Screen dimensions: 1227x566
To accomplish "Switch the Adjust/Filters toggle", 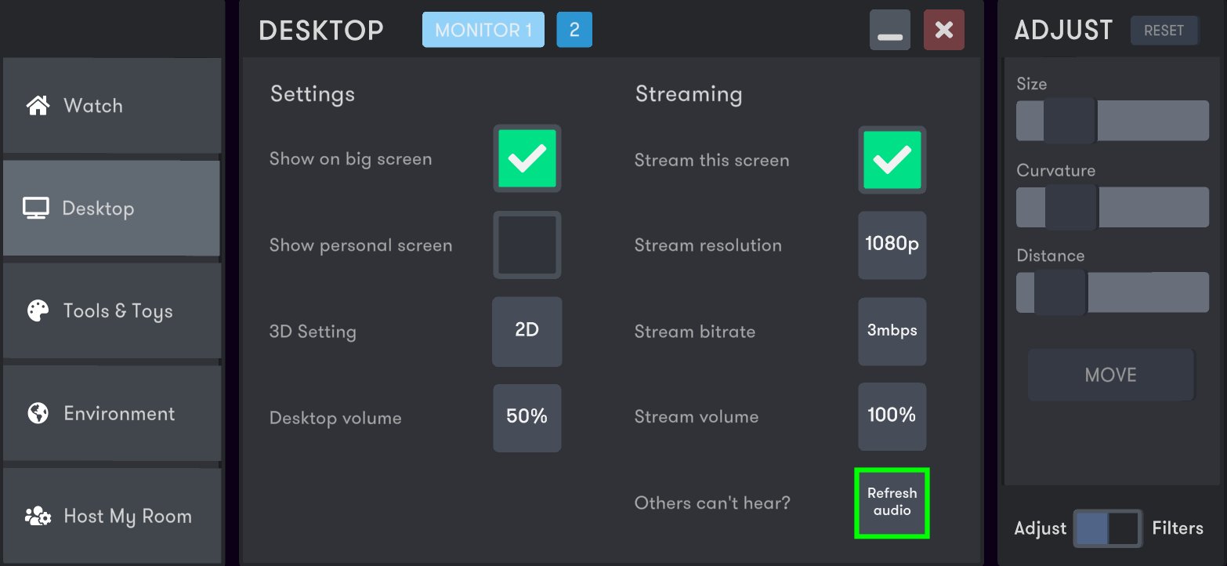I will tap(1108, 528).
